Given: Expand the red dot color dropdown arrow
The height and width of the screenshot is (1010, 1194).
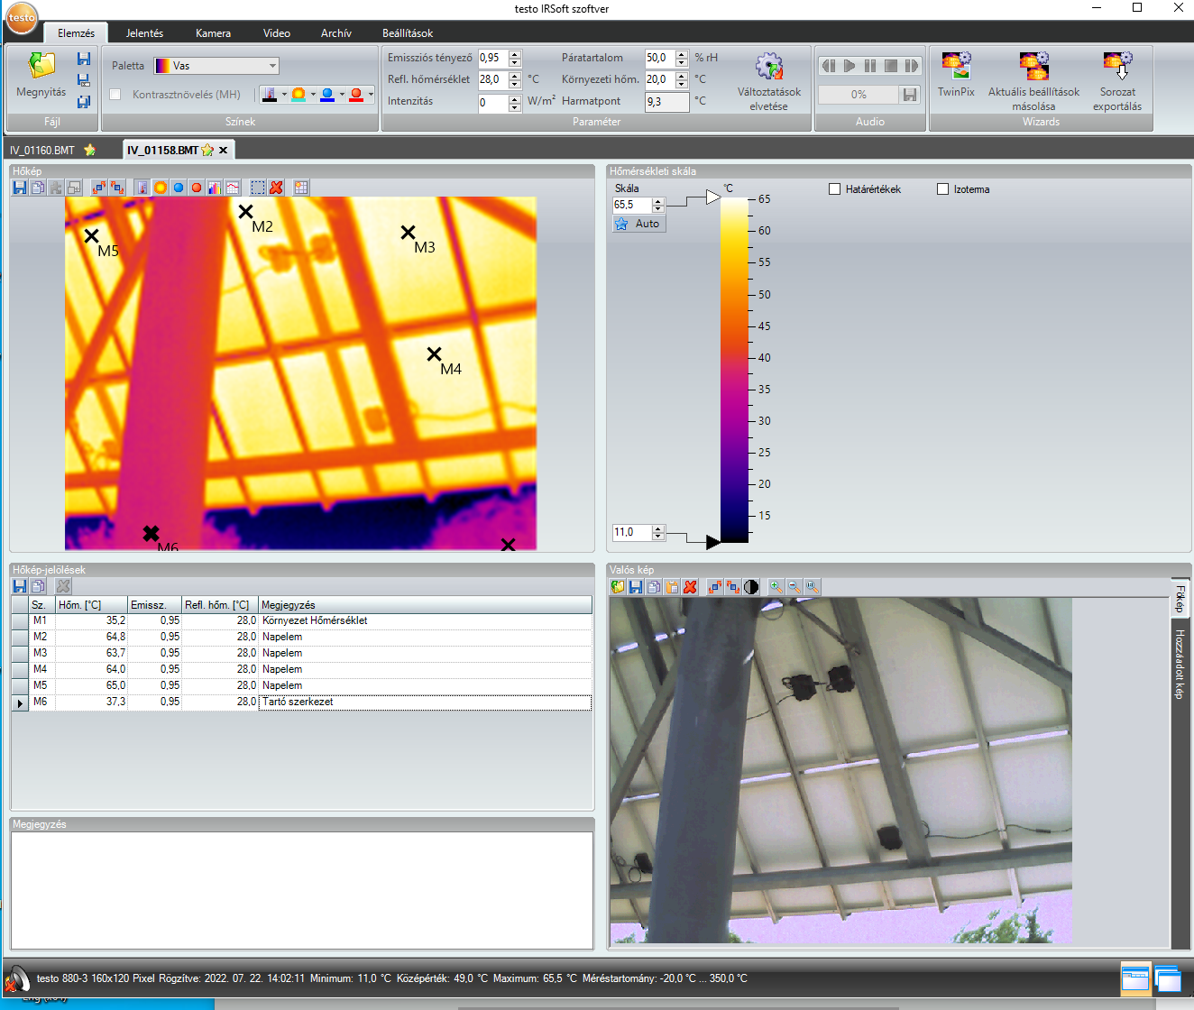Looking at the screenshot, I should click(x=371, y=94).
